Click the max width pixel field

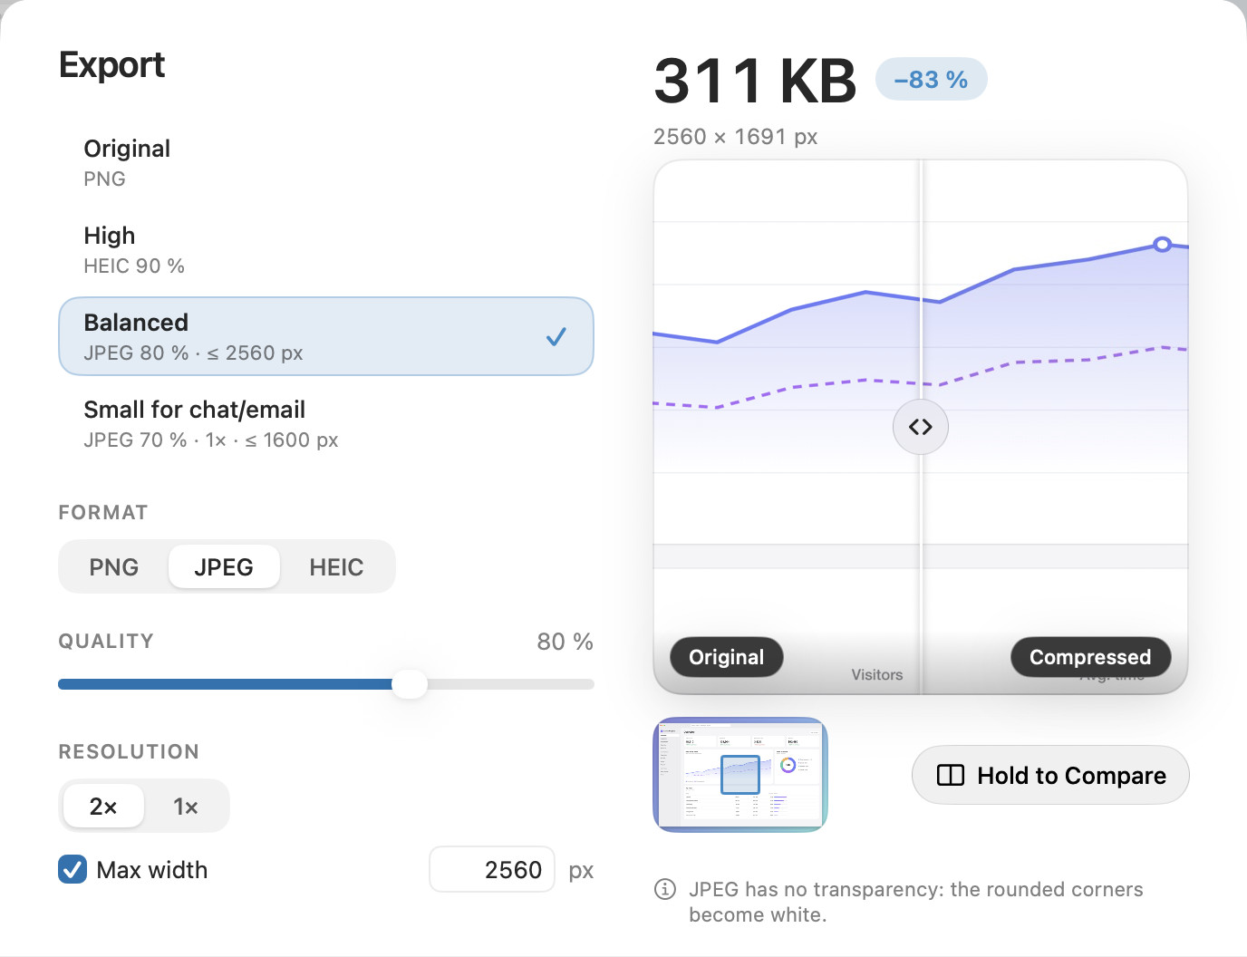pos(492,870)
